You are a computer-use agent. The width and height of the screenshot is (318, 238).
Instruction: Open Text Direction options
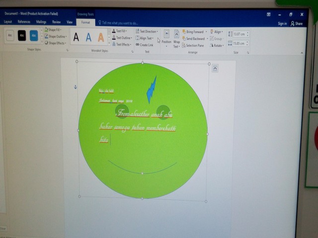tap(147, 31)
